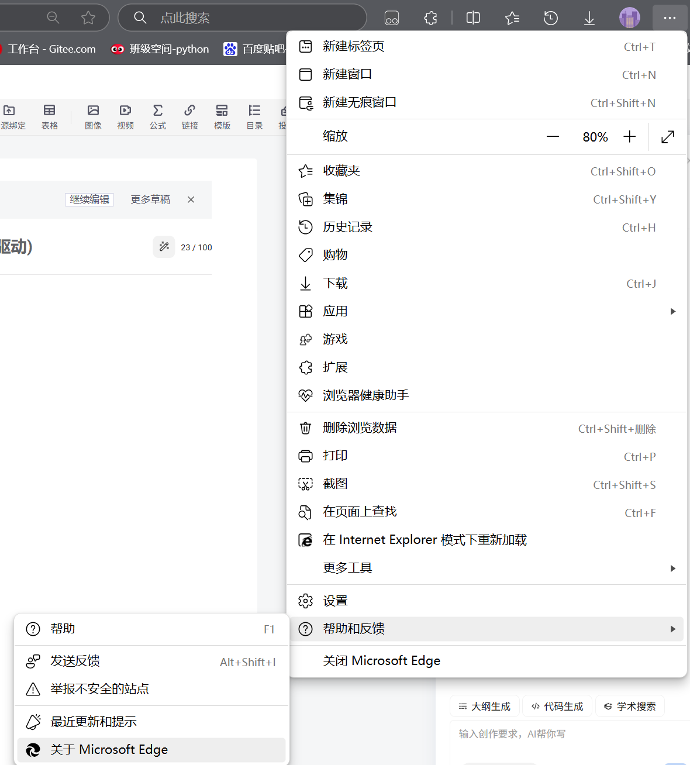Insert an 图像 from the editor toolbar
This screenshot has height=765, width=690.
(x=93, y=117)
